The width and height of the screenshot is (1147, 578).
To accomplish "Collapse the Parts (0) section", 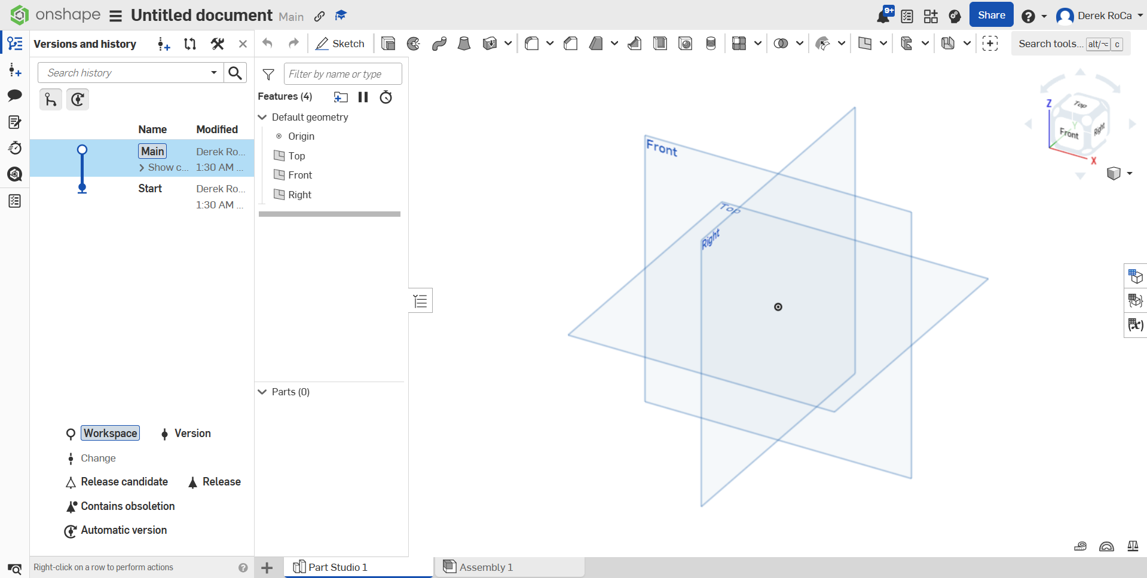I will coord(262,392).
